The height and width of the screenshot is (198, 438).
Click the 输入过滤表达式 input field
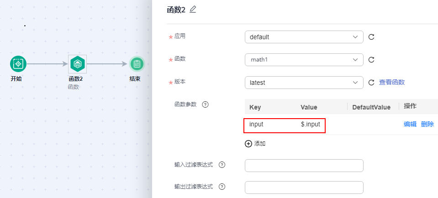point(304,165)
